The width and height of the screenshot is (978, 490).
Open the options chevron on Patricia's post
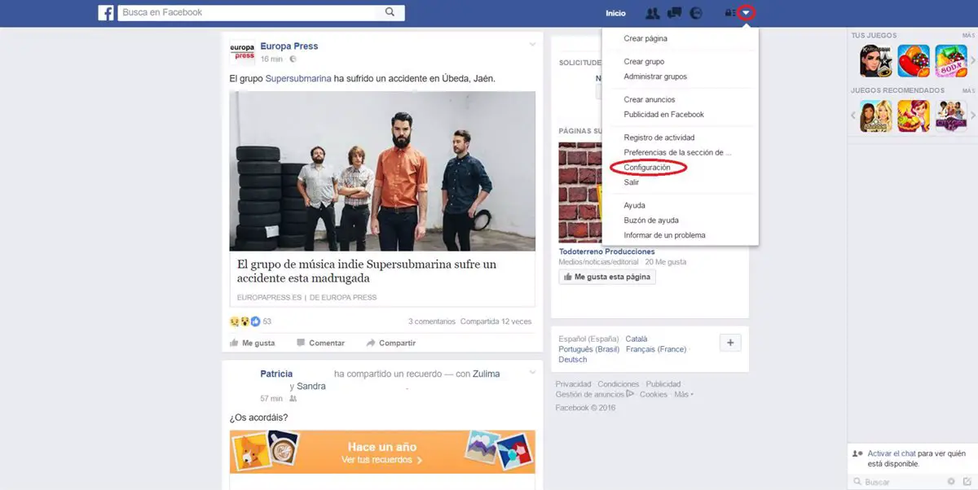pos(532,373)
